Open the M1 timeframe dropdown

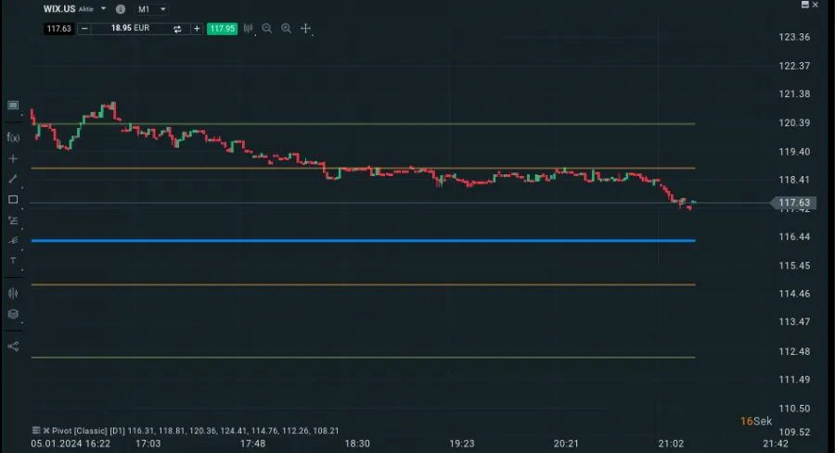pyautogui.click(x=152, y=9)
